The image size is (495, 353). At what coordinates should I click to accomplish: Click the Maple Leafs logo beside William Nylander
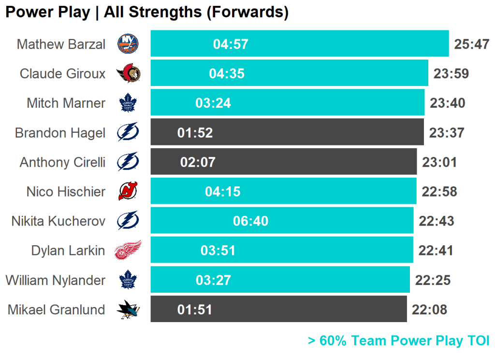point(128,280)
